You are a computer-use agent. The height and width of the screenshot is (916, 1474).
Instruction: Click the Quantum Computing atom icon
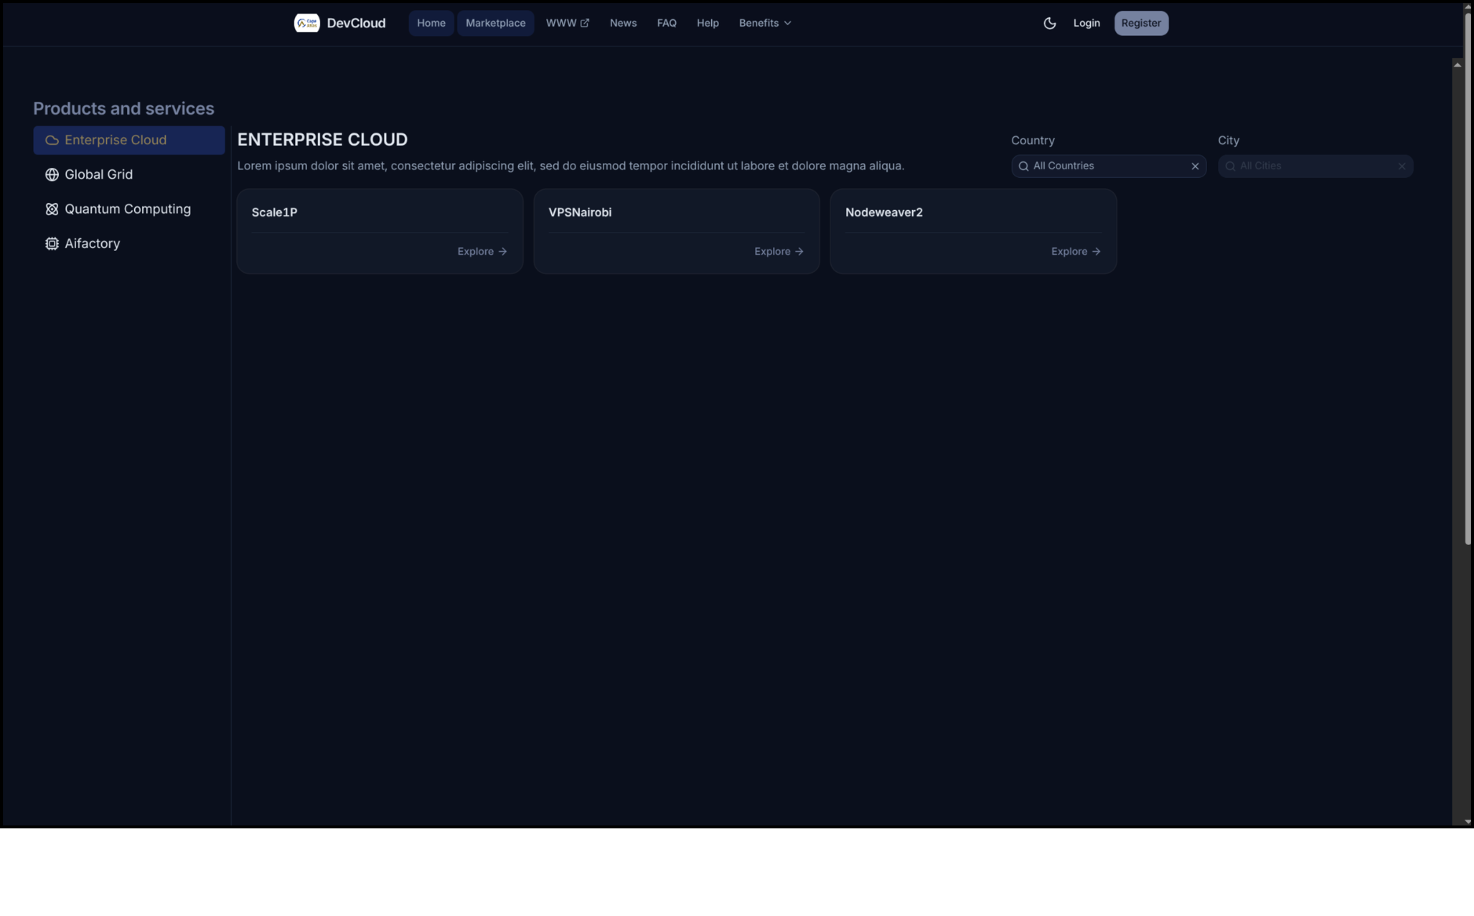[52, 209]
